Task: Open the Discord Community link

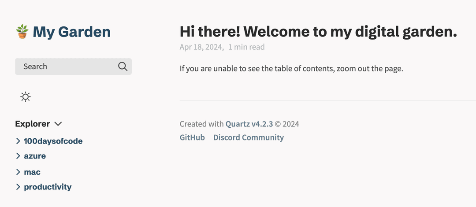Action: pyautogui.click(x=249, y=137)
